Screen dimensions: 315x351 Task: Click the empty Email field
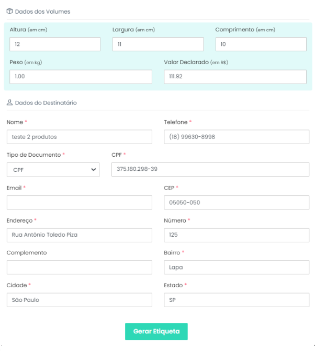coord(79,203)
